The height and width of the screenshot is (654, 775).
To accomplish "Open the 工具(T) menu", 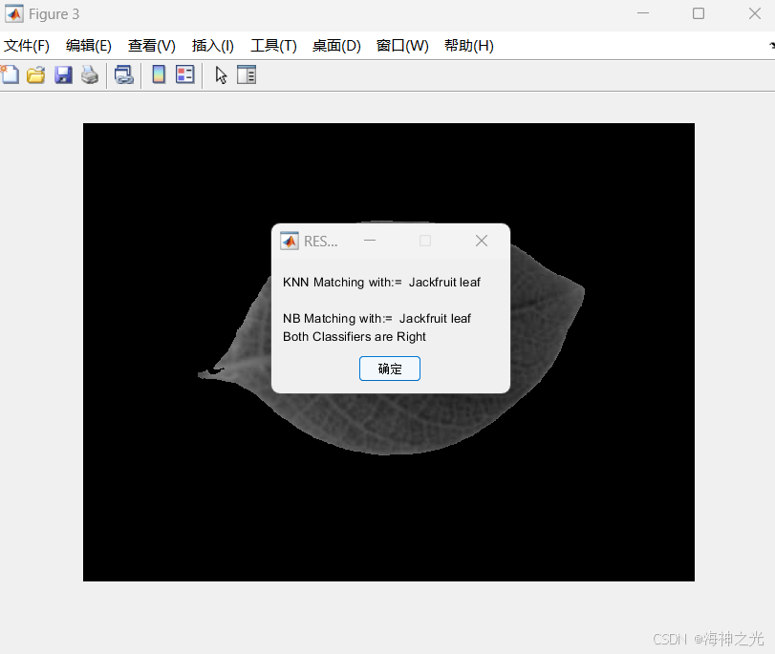I will tap(273, 45).
